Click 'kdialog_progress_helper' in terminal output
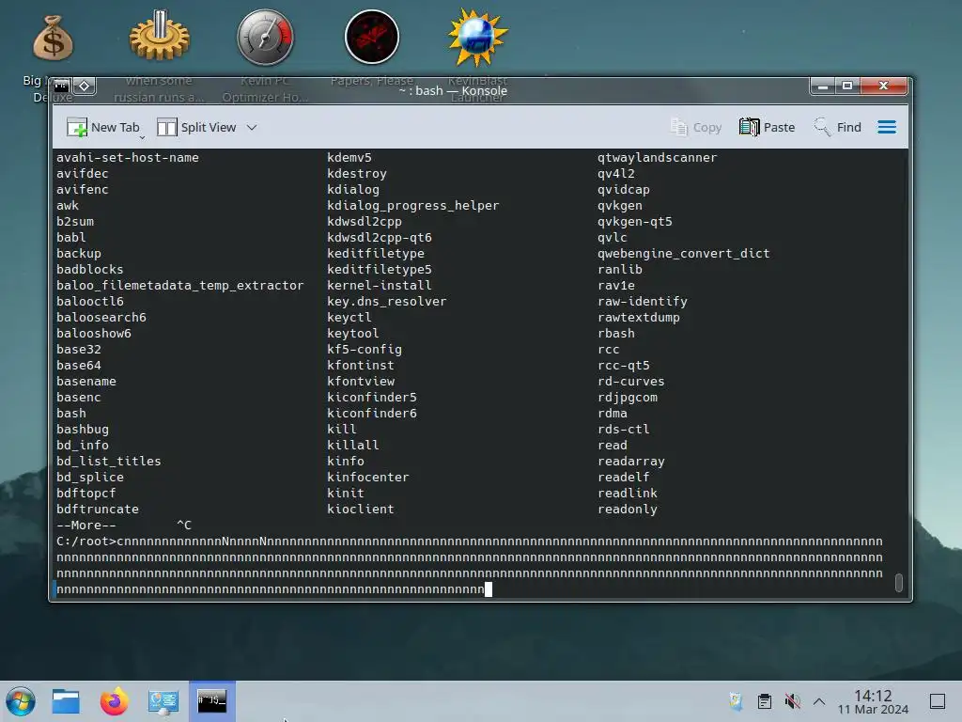The height and width of the screenshot is (722, 962). pos(413,206)
